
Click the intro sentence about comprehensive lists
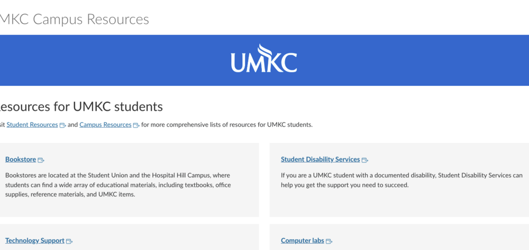[227, 125]
